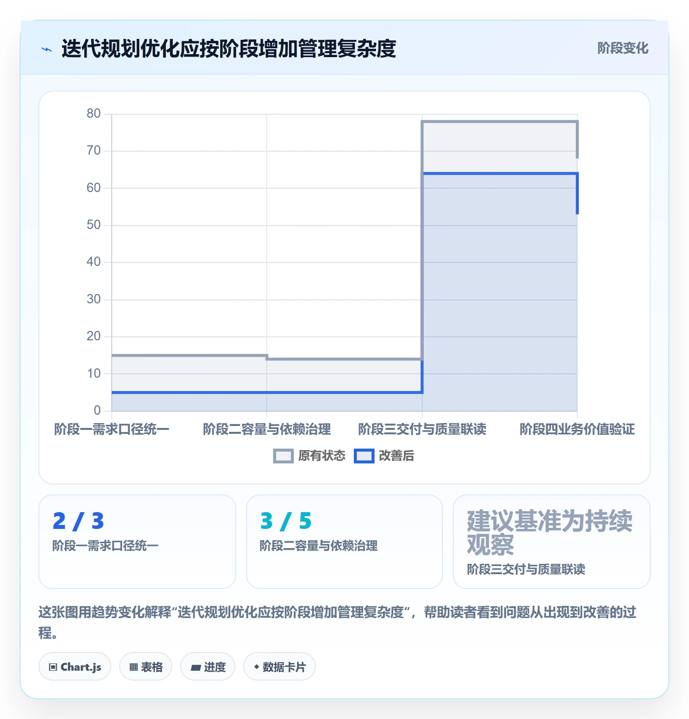Click the grid icon in the 表格 chip
689x719 pixels.
point(133,667)
